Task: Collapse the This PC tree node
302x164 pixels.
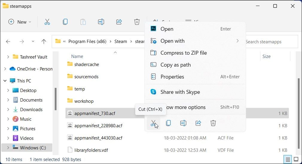Action: pos(5,81)
